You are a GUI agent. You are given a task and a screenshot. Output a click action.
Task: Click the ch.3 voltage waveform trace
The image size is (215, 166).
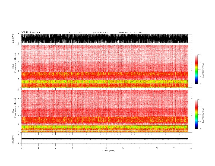[105, 139]
